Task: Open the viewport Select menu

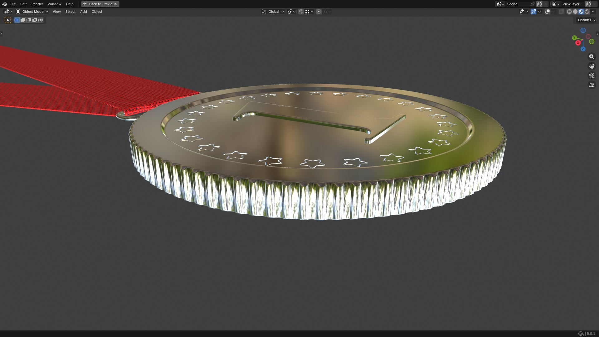Action: pyautogui.click(x=70, y=12)
